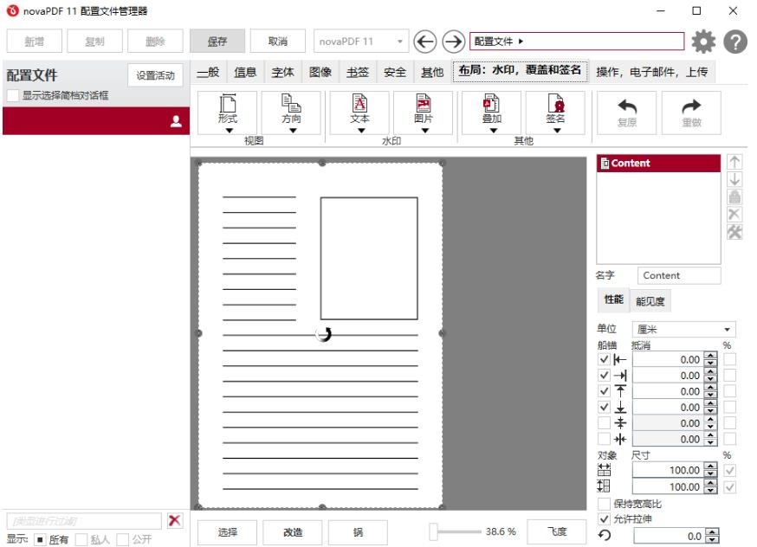
Task: Add an image watermark using the 图片 icon
Action: click(425, 111)
